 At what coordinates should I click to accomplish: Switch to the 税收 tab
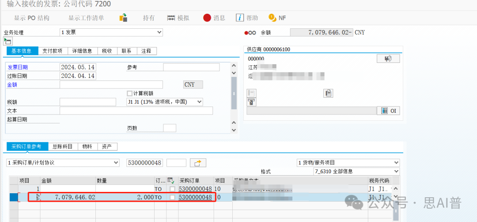click(107, 51)
